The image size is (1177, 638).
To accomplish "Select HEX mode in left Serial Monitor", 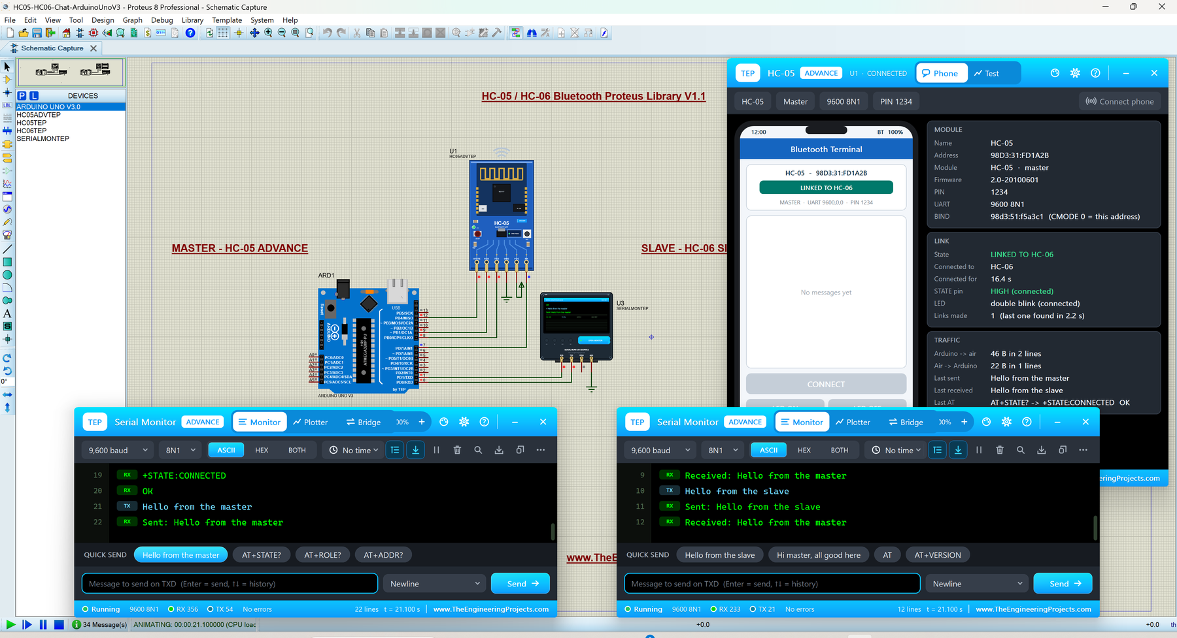I will pos(262,450).
